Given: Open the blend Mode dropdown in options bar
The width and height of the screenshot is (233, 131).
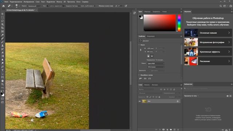Looking at the screenshot, I should pyautogui.click(x=34, y=6).
